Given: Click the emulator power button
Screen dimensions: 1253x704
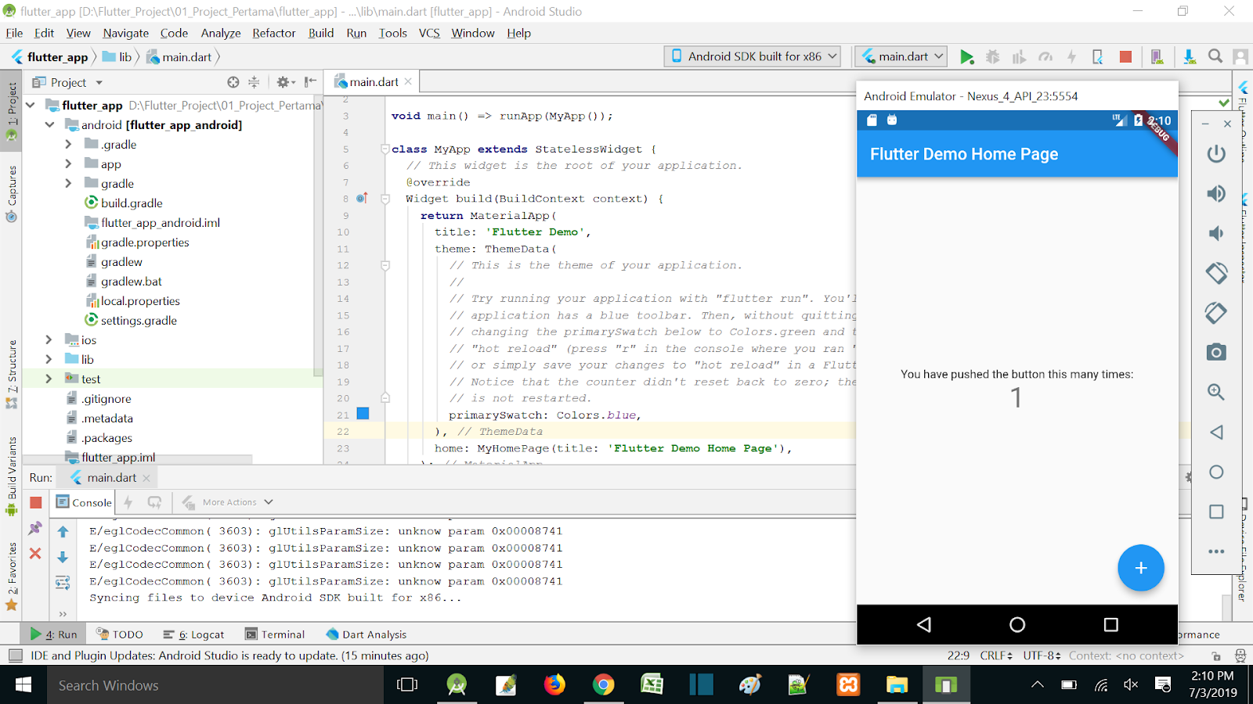Looking at the screenshot, I should tap(1216, 154).
